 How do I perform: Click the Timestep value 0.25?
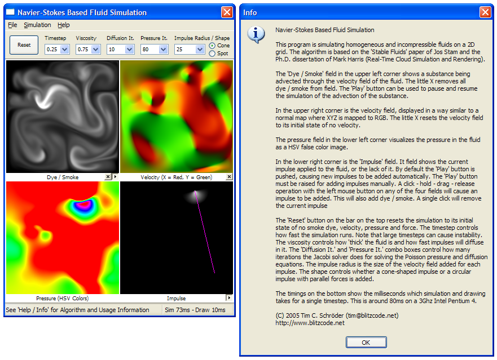(52, 50)
